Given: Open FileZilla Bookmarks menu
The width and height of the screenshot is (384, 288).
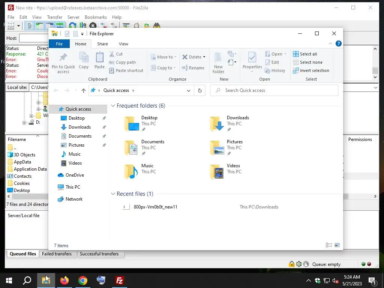Looking at the screenshot, I should tap(96, 17).
